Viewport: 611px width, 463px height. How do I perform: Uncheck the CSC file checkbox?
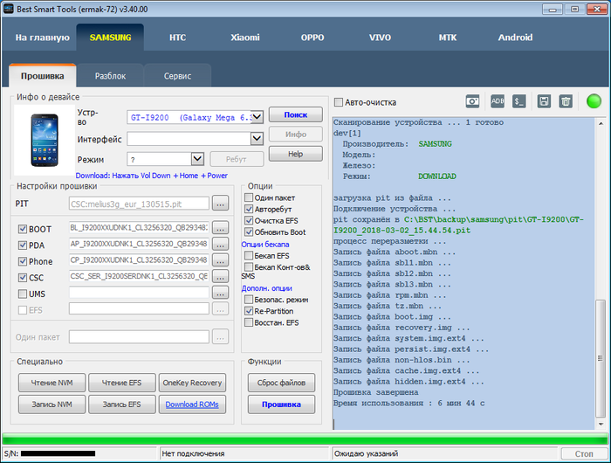(x=23, y=278)
